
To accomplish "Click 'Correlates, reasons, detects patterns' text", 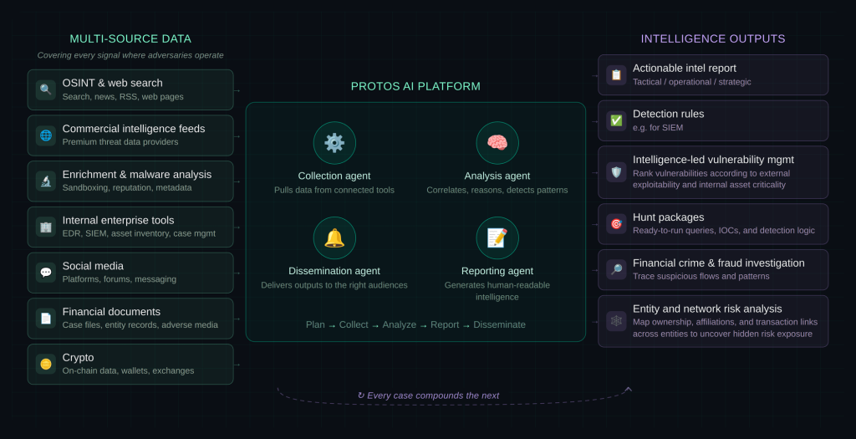I will tap(497, 190).
